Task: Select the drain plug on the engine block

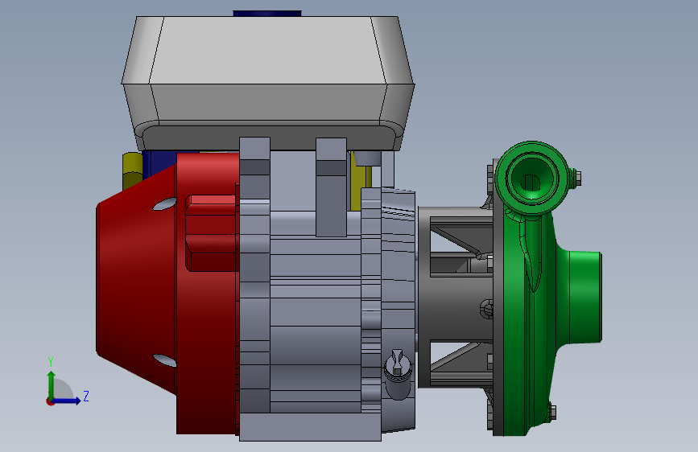Action: pos(398,373)
